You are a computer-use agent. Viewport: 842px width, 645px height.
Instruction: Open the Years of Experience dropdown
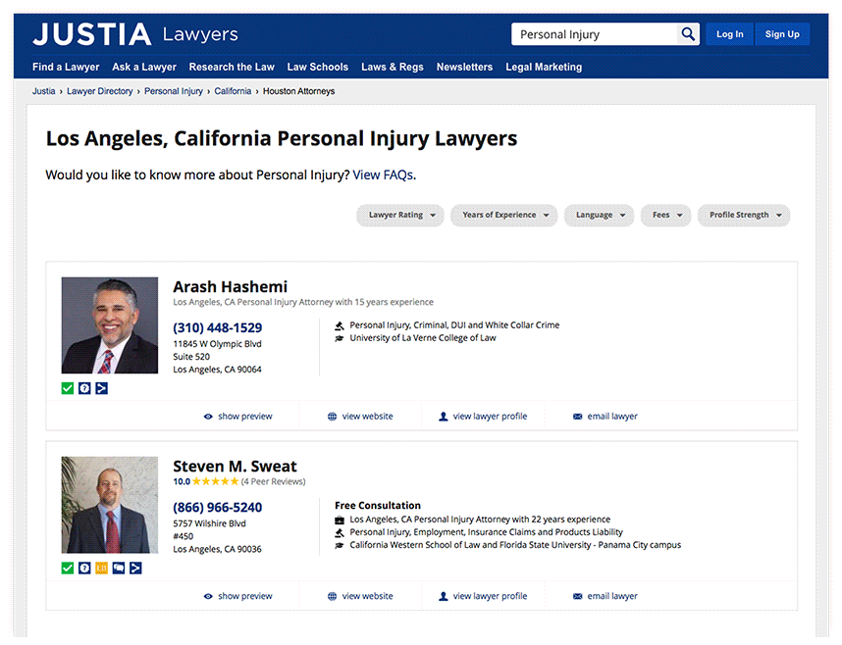pyautogui.click(x=503, y=216)
